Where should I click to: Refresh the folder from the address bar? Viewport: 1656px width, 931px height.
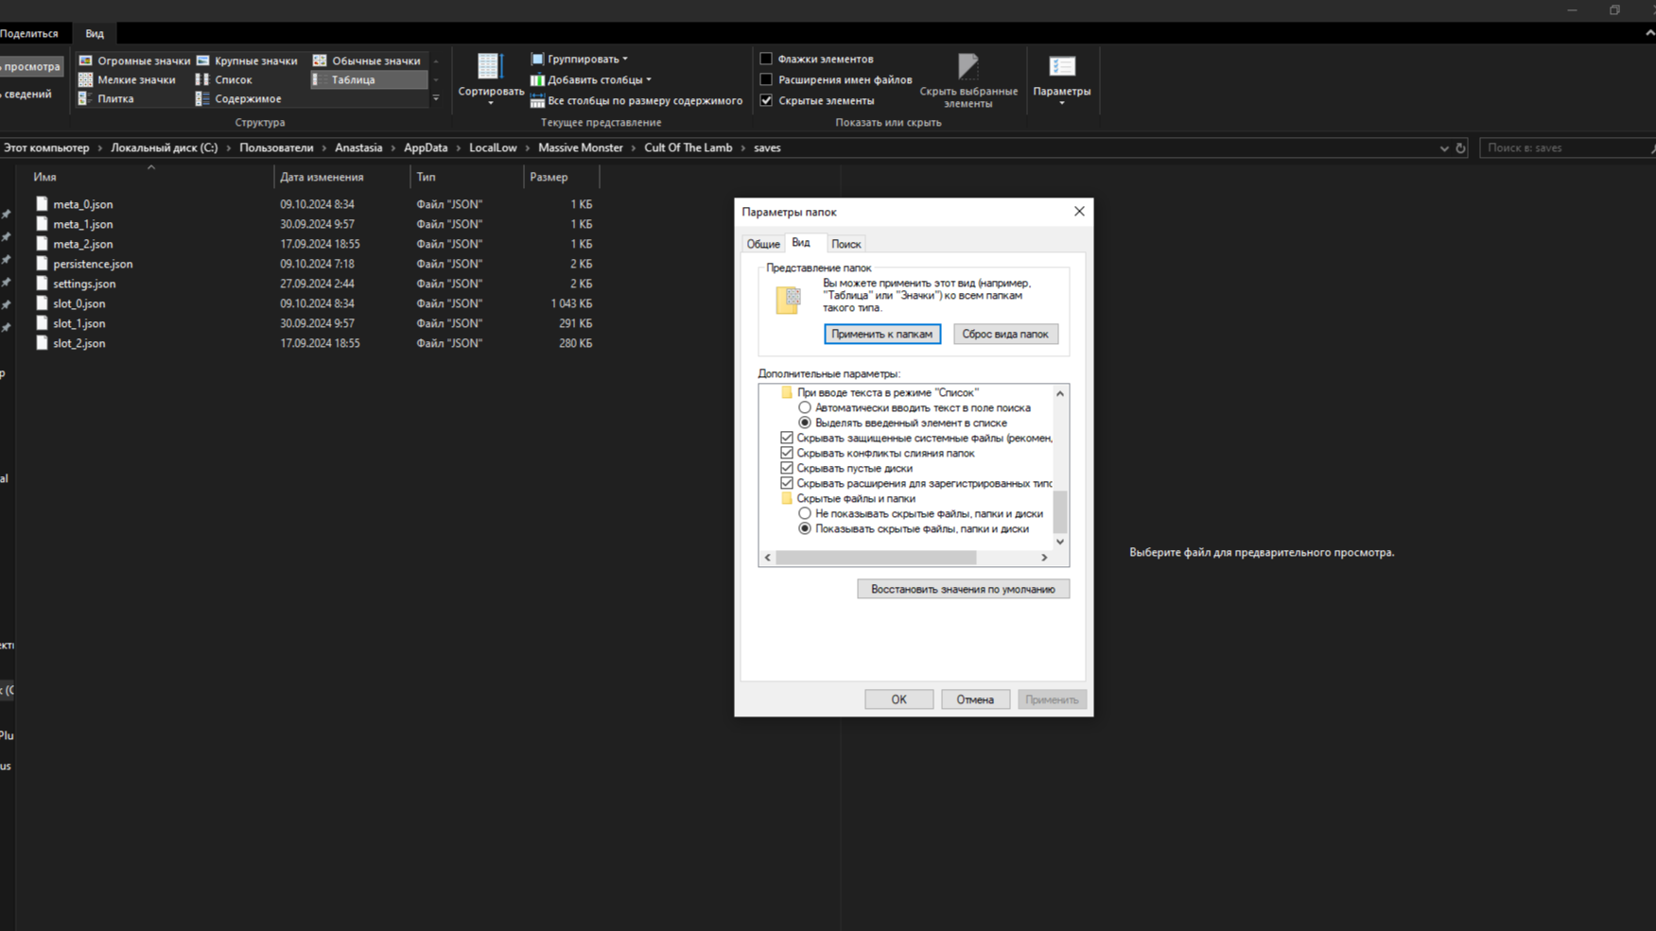(1460, 148)
